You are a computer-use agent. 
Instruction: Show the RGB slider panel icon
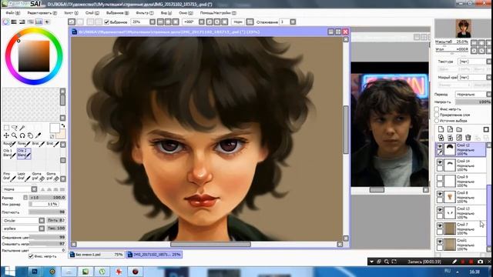[14, 22]
